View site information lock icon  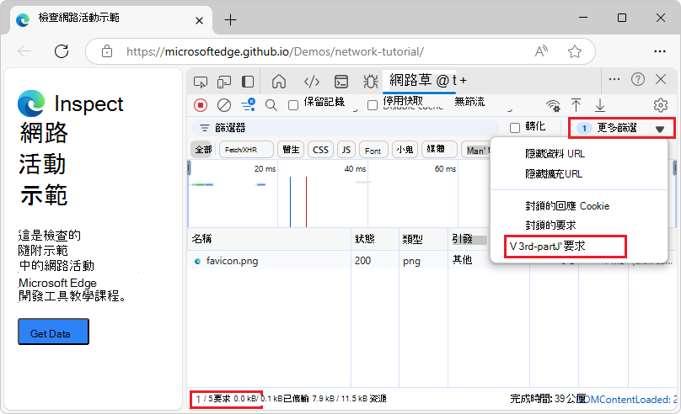pos(107,51)
